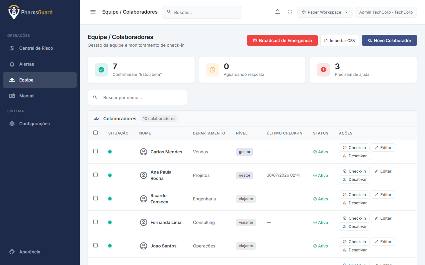Image resolution: width=425 pixels, height=265 pixels.
Task: Deactivate Carlos Mendes with Desativar
Action: tap(355, 156)
